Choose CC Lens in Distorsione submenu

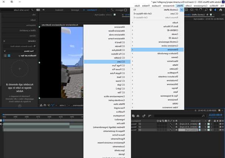(107, 62)
